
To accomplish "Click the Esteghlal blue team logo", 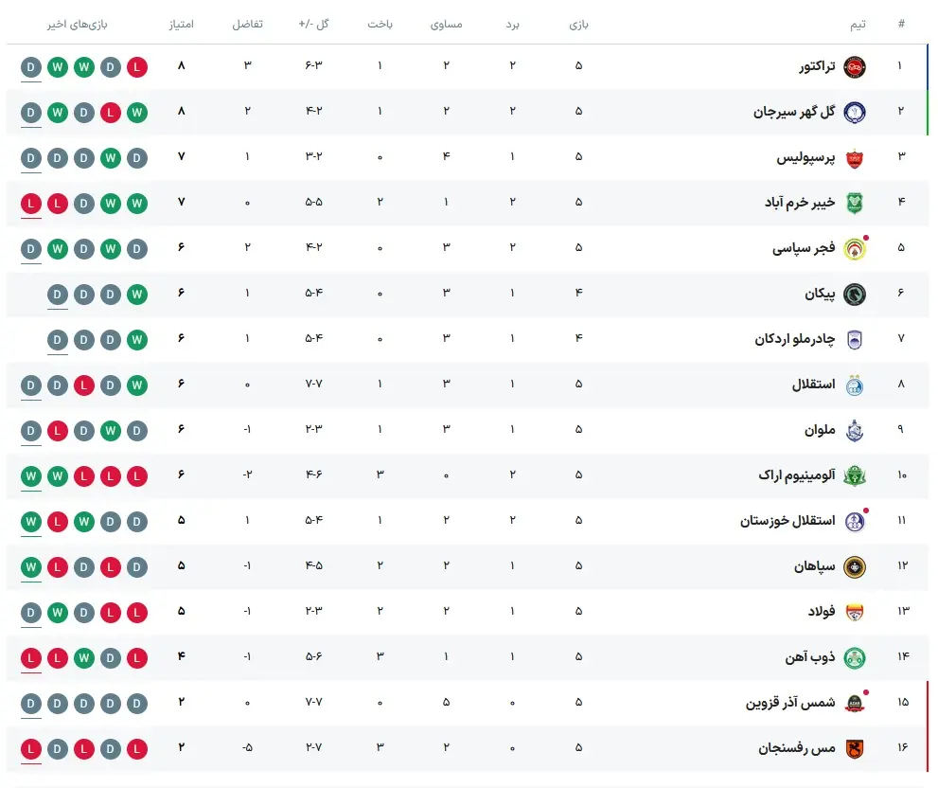I will [x=855, y=385].
